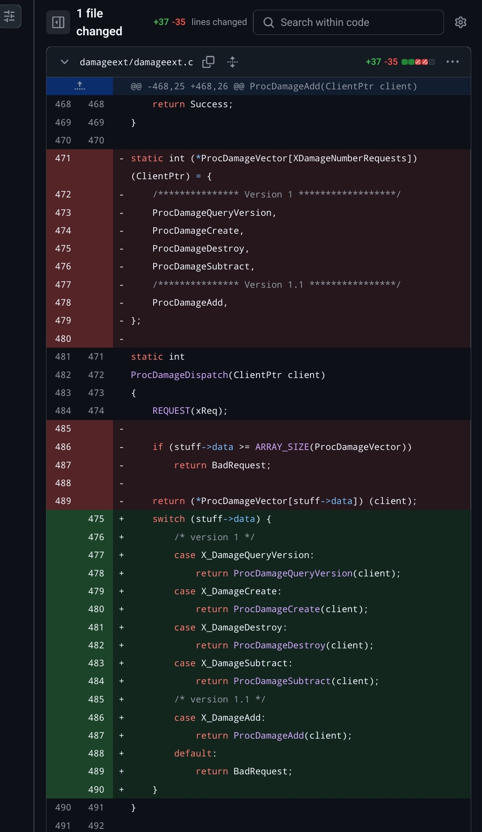The image size is (482, 832).
Task: Click '/* version 1.1 */' comment line
Action: coord(220,699)
